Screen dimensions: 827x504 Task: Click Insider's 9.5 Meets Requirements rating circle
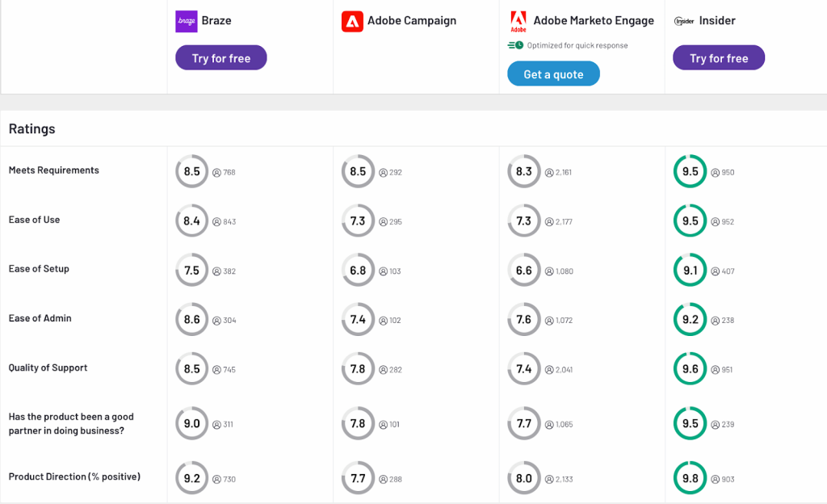(690, 171)
